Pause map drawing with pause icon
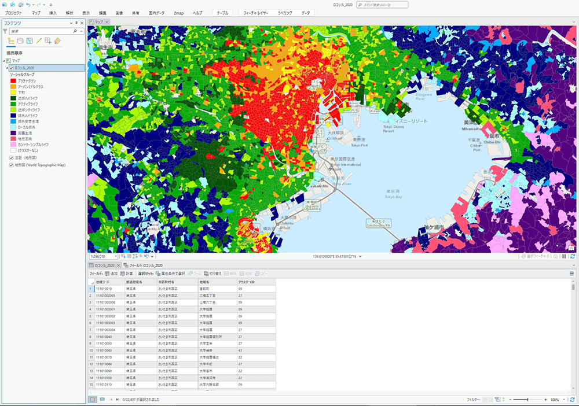 [x=564, y=256]
